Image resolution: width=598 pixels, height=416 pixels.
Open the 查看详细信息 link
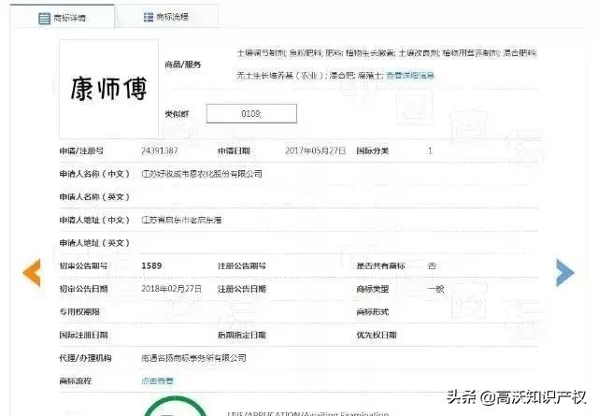tap(410, 76)
